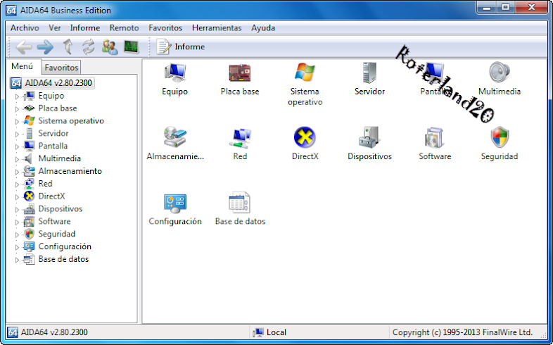
Task: Open the Placa base motherboard icon
Action: coord(240,73)
